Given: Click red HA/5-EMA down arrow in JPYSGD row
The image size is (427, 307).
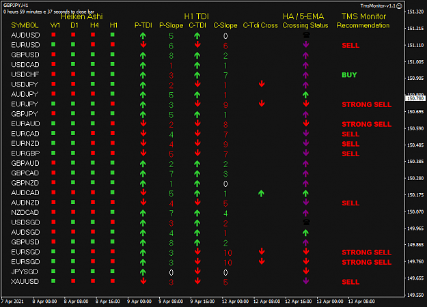Looking at the screenshot, I should (x=306, y=271).
